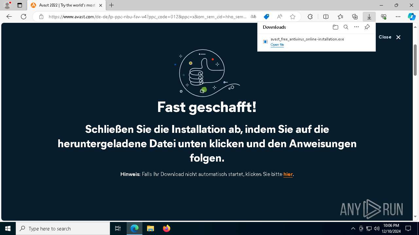419x235 pixels.
Task: Open Task View on taskbar
Action: pyautogui.click(x=118, y=228)
